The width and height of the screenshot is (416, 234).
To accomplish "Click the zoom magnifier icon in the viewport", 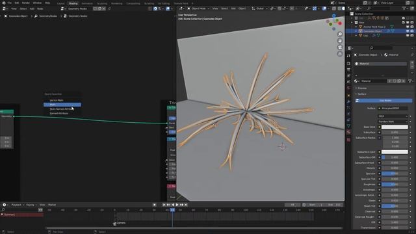I will pyautogui.click(x=340, y=34).
